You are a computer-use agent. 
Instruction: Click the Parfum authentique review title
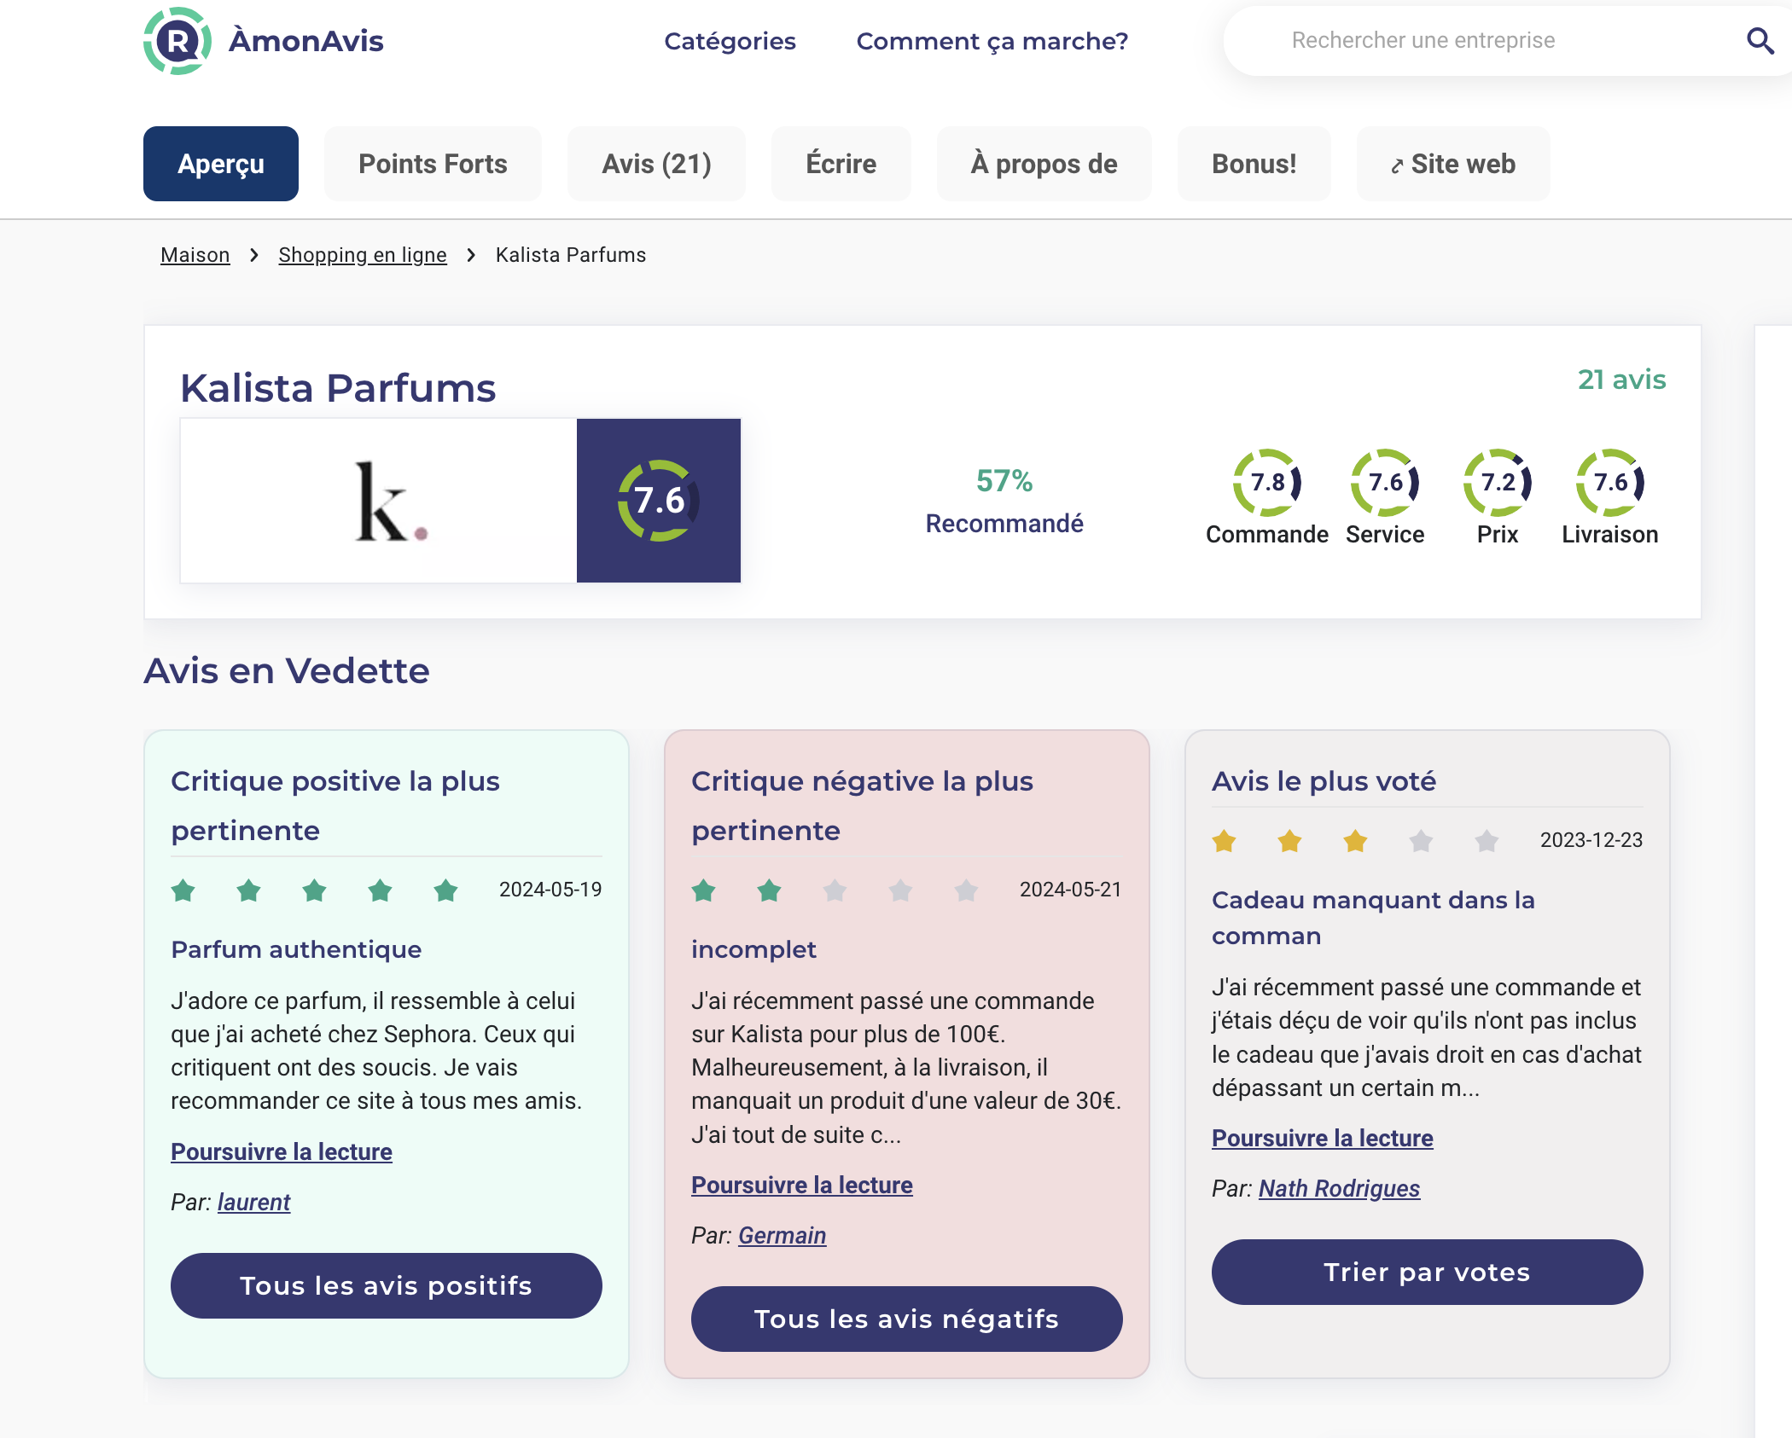[296, 949]
